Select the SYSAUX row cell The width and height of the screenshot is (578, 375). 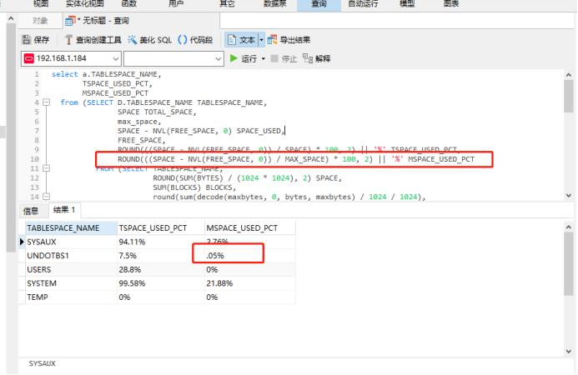[x=71, y=242]
